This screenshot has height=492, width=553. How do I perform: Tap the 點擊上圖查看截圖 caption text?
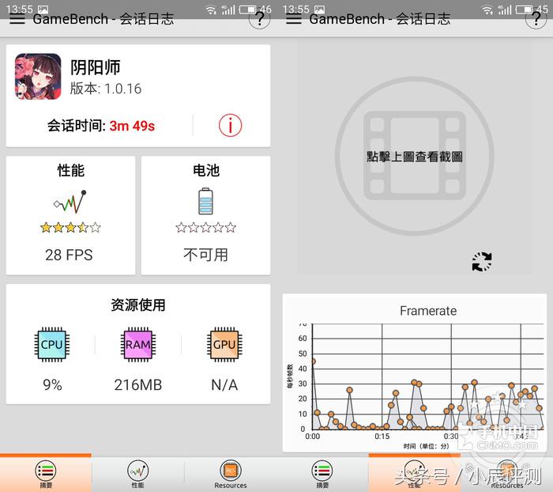(x=415, y=156)
